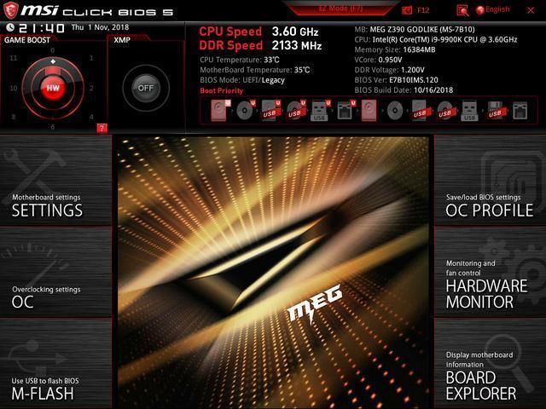Click the DDR Speed 2133 MHz readout
This screenshot has width=546, height=409.
pyautogui.click(x=260, y=45)
